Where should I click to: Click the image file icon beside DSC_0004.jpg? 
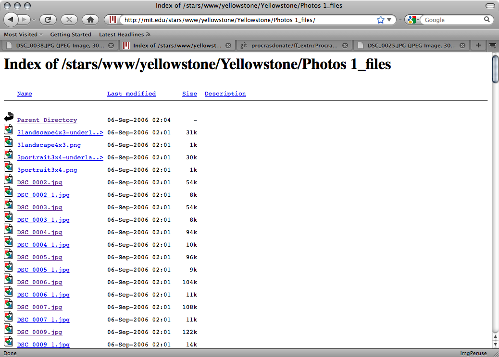tap(8, 229)
